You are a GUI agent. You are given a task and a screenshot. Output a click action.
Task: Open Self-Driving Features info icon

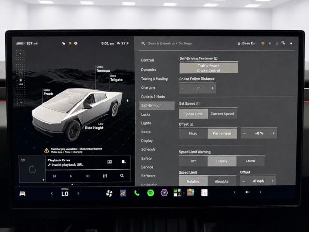[216, 58]
